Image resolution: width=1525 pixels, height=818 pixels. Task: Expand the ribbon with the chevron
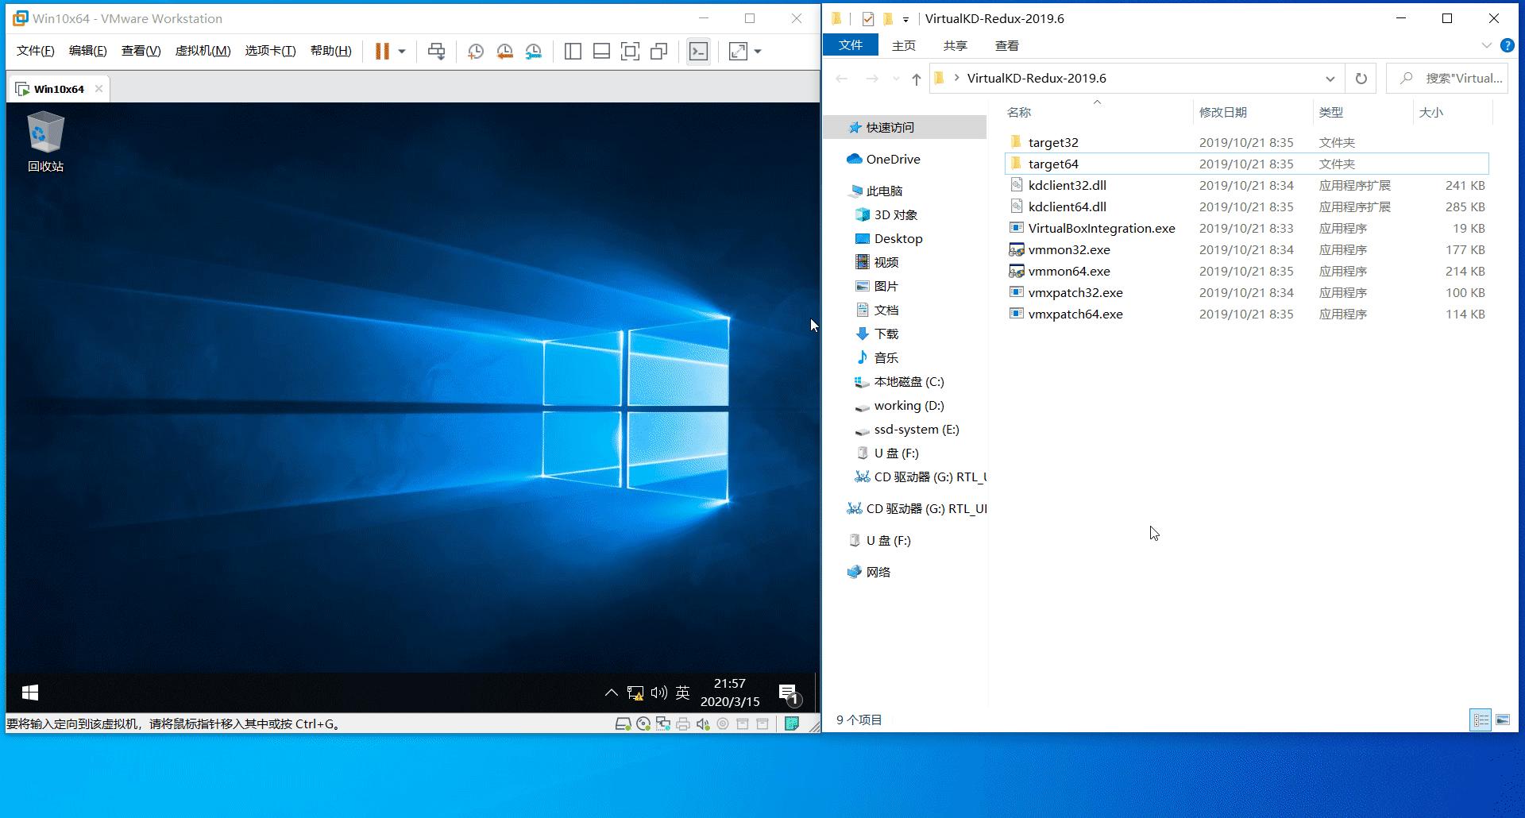click(x=1487, y=45)
